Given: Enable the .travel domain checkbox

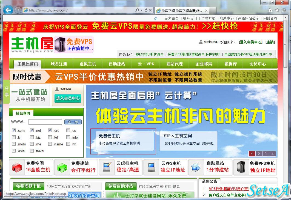Looking at the screenshot, I should click(x=32, y=151).
